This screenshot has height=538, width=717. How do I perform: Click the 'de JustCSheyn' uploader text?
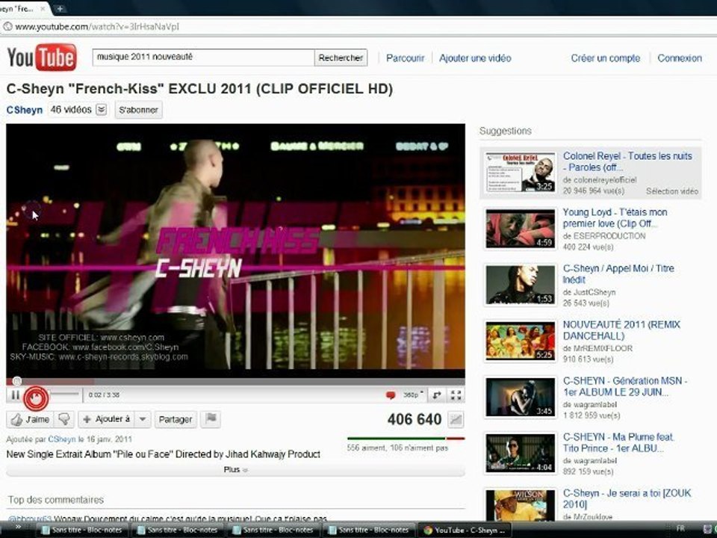(589, 292)
